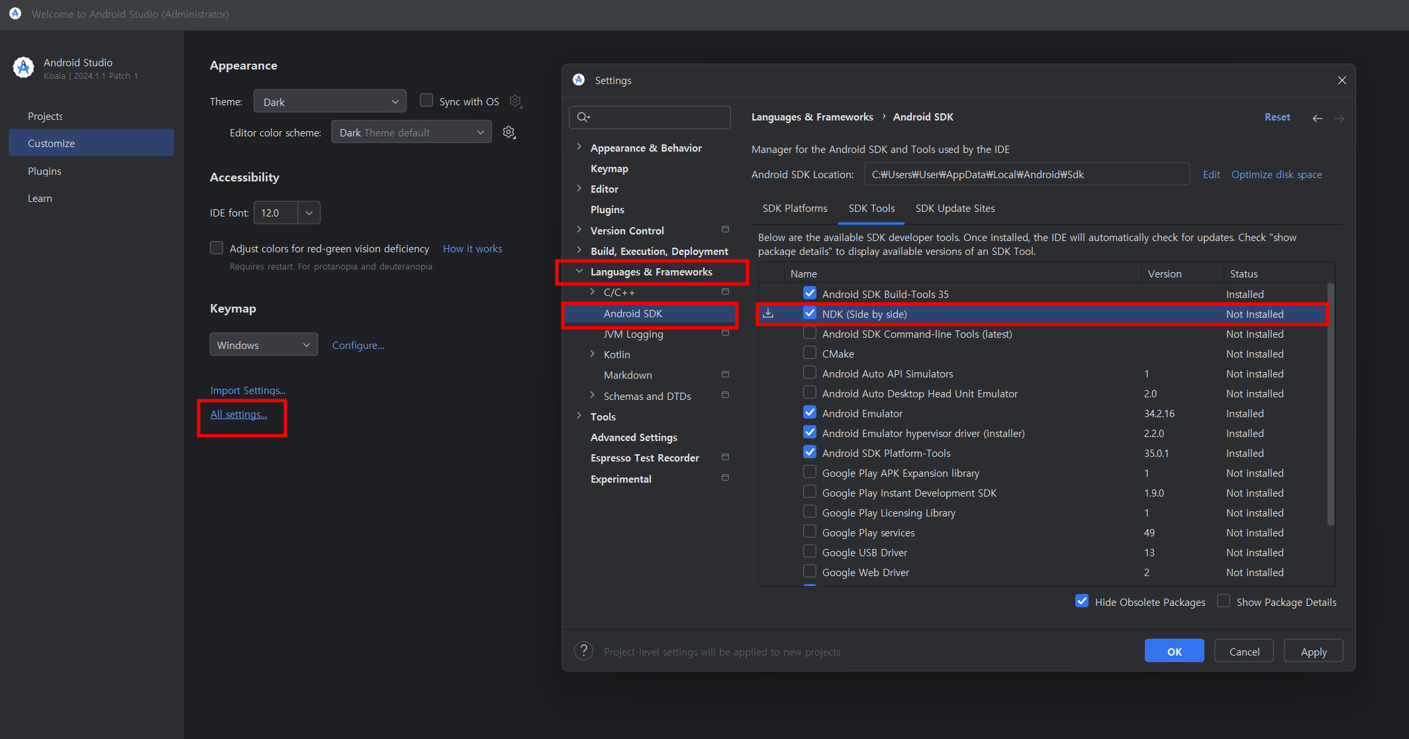
Task: Expand the Tools tree node
Action: point(579,416)
